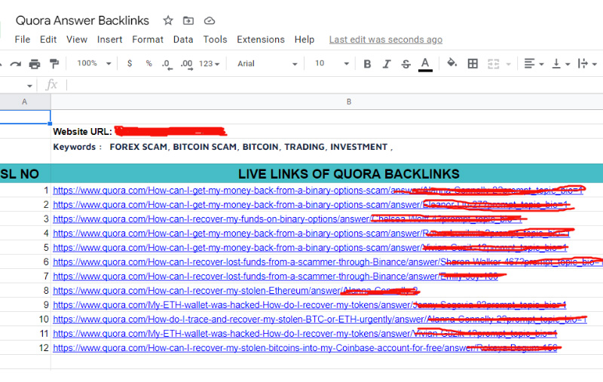Screen dimensions: 603x382
Task: Decrease decimal places
Action: click(167, 64)
